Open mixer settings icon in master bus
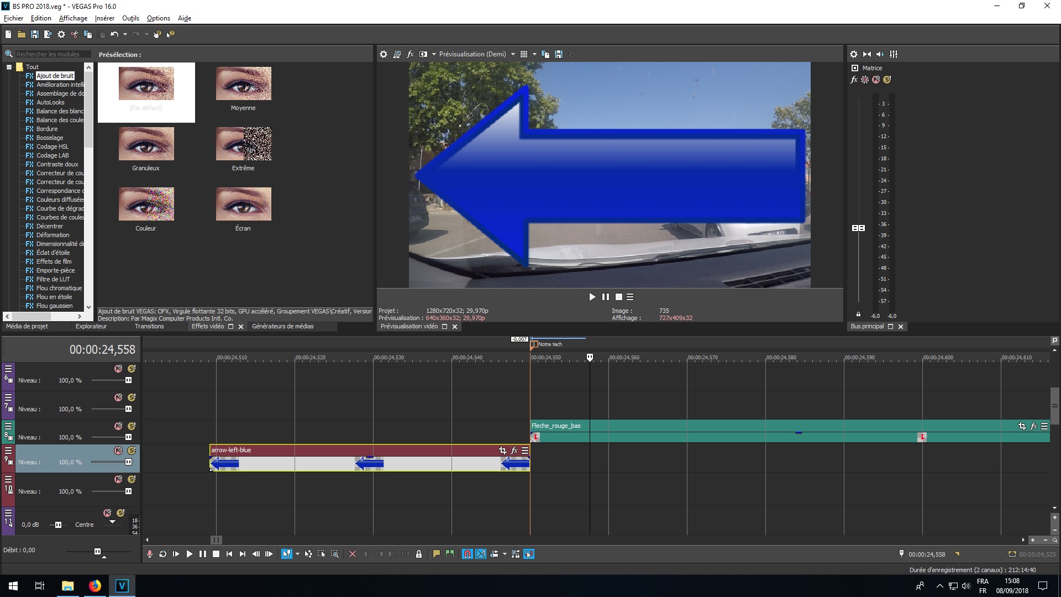Viewport: 1061px width, 597px height. point(853,54)
